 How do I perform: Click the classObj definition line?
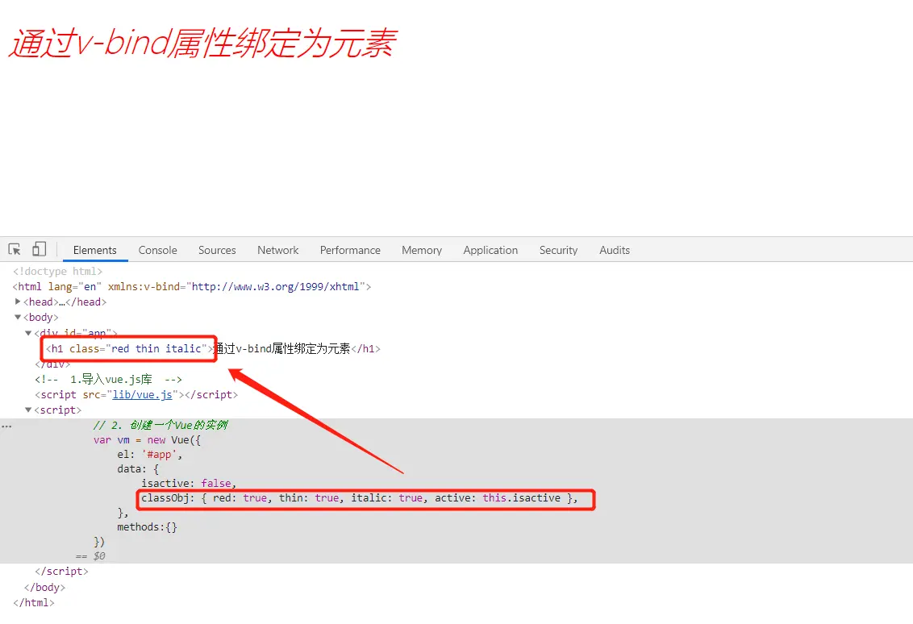coord(359,498)
